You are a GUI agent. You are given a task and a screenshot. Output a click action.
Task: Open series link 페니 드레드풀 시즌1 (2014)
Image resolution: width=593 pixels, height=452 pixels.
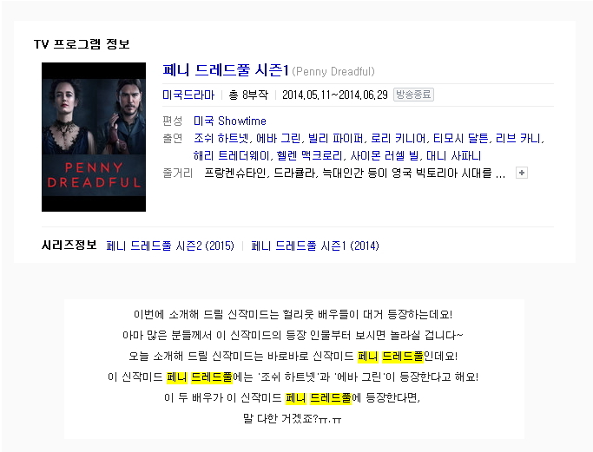click(315, 246)
